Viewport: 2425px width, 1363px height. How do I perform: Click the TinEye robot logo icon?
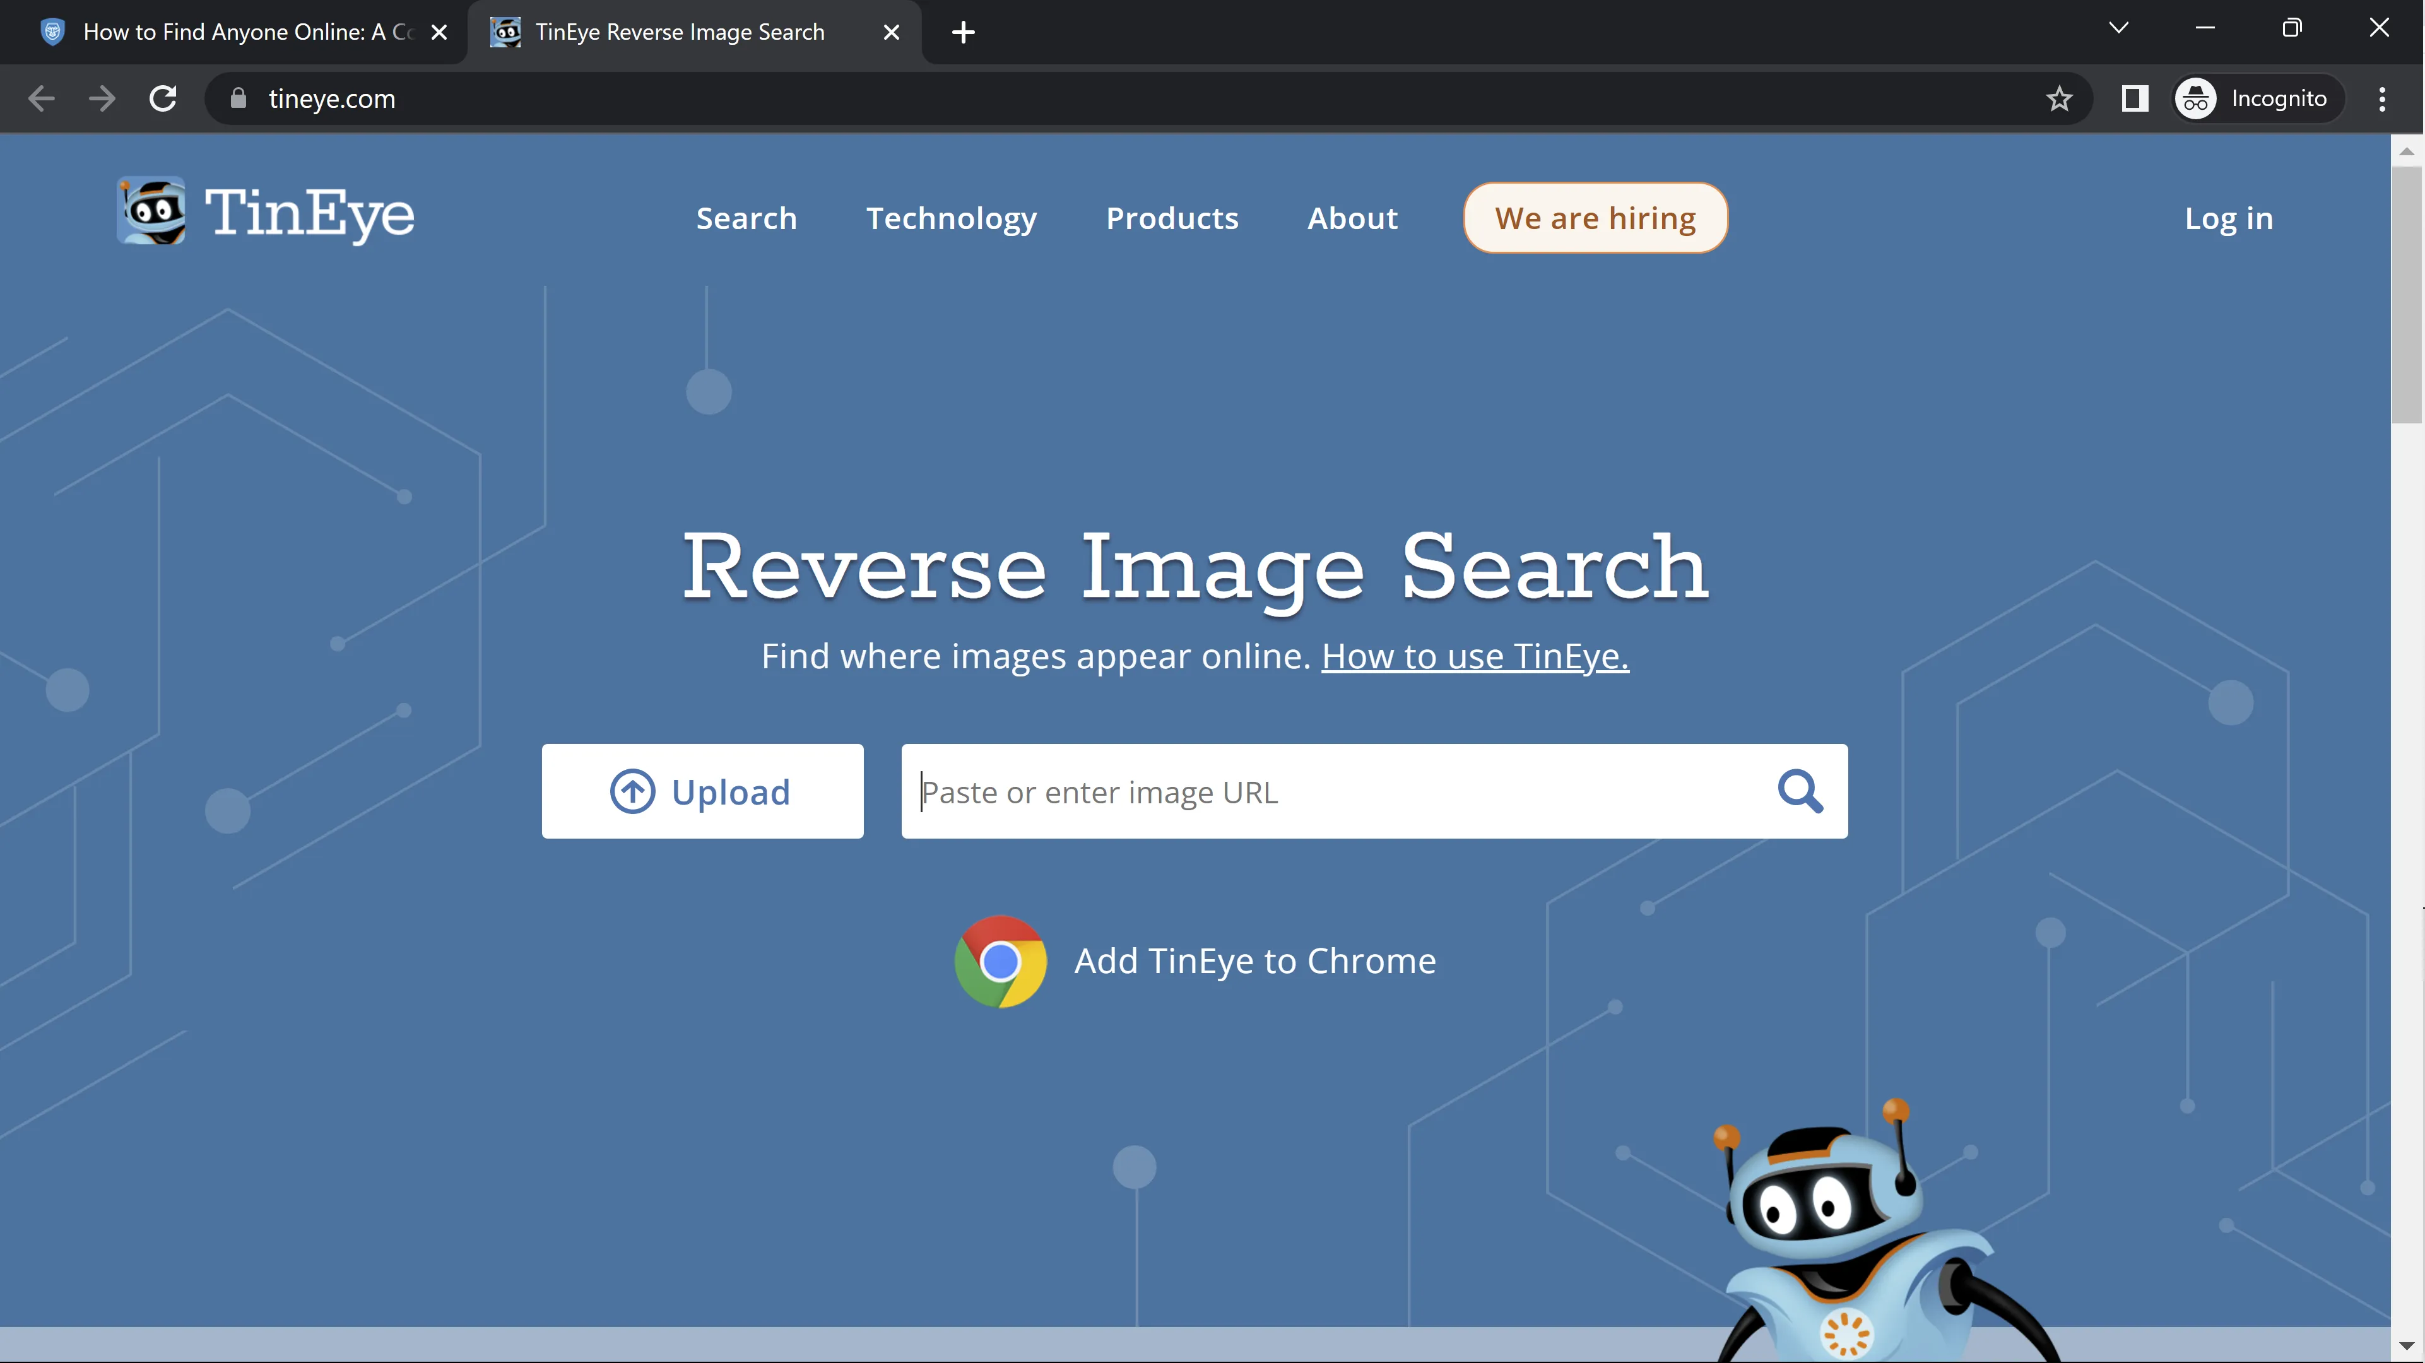point(151,211)
